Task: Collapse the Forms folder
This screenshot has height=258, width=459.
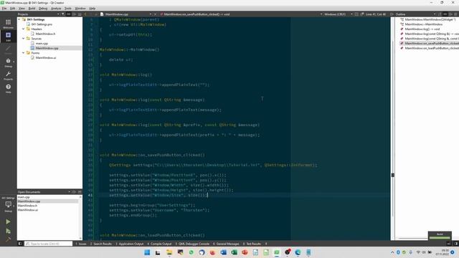Action: [24, 53]
